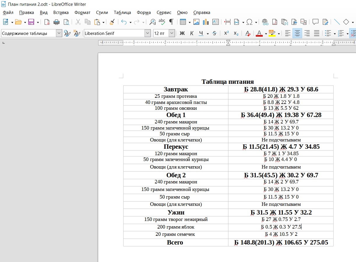Toggle bold (Ж) formatting
The width and height of the screenshot is (356, 262).
(182, 33)
